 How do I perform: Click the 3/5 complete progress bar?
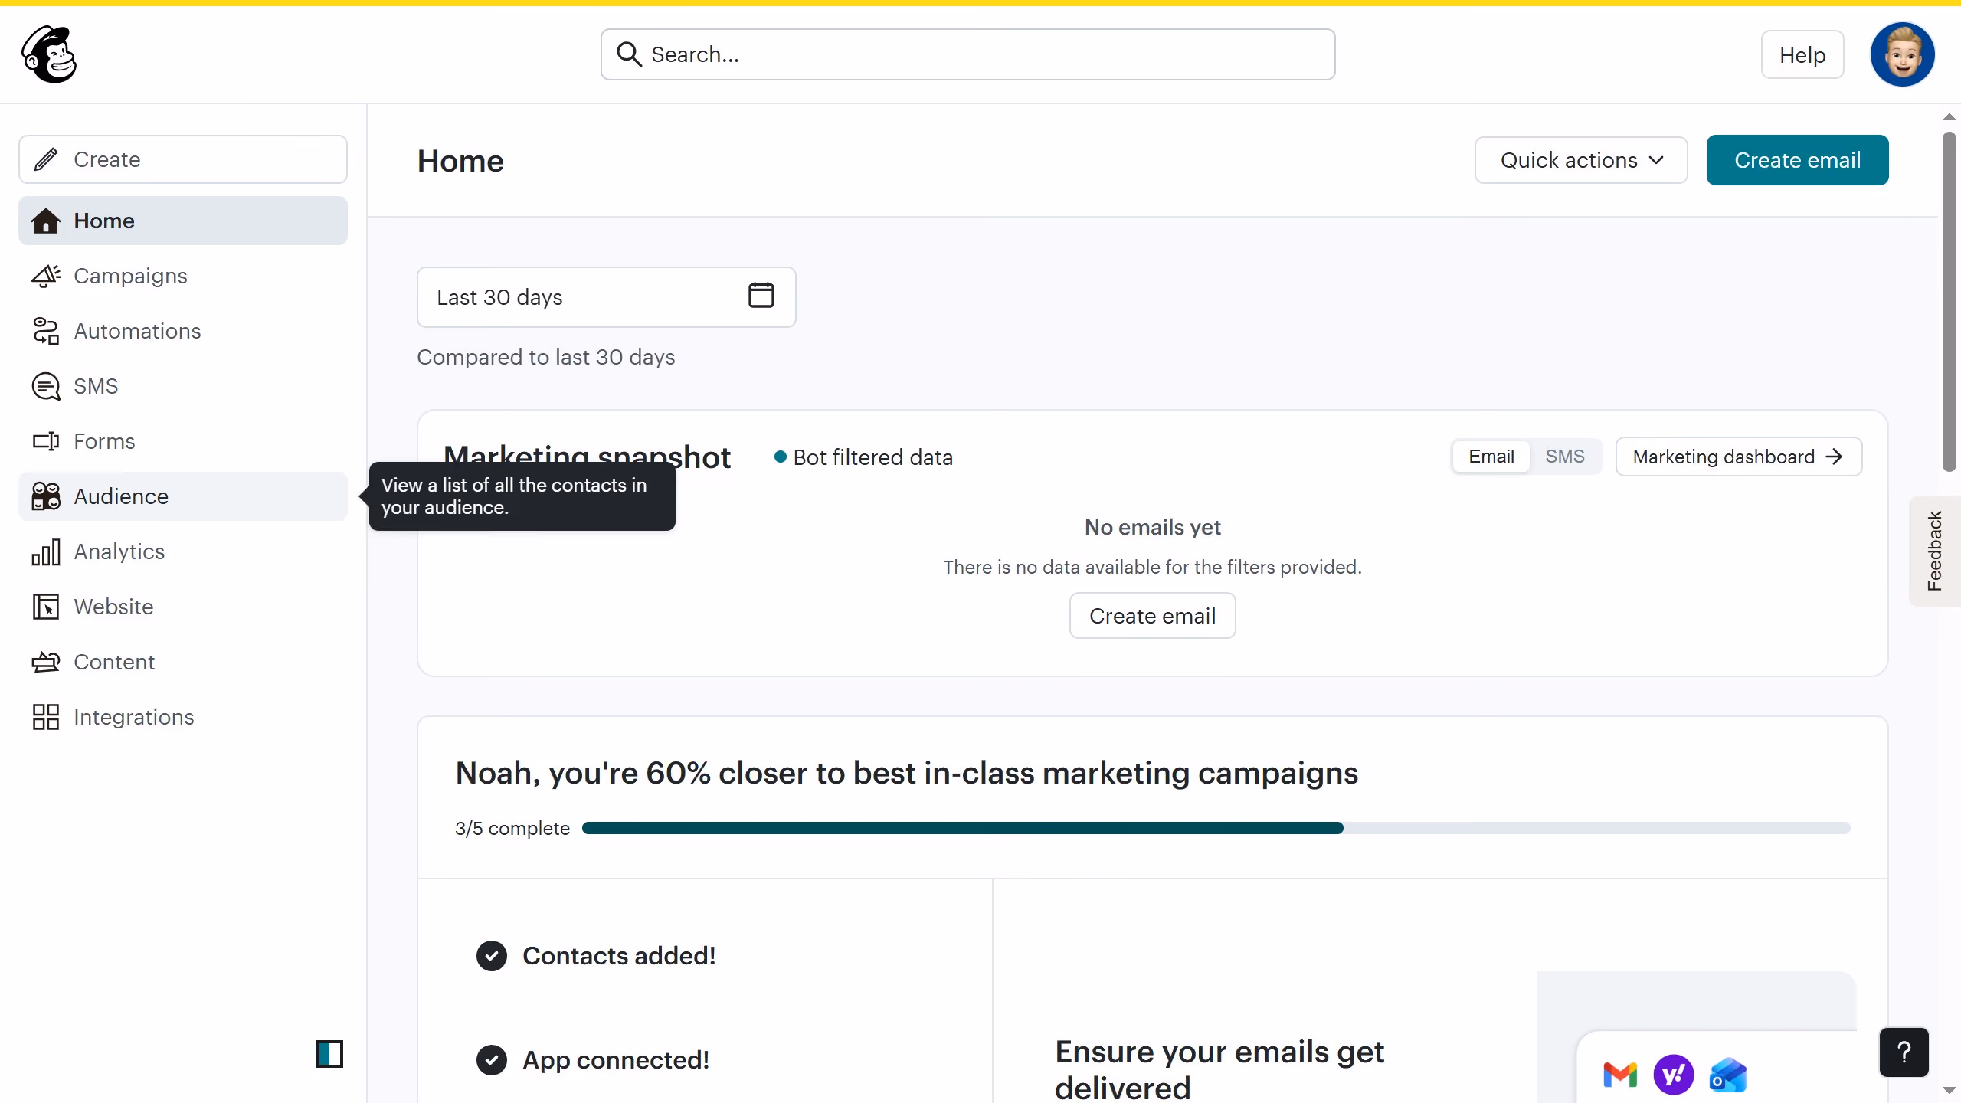[x=1216, y=828]
